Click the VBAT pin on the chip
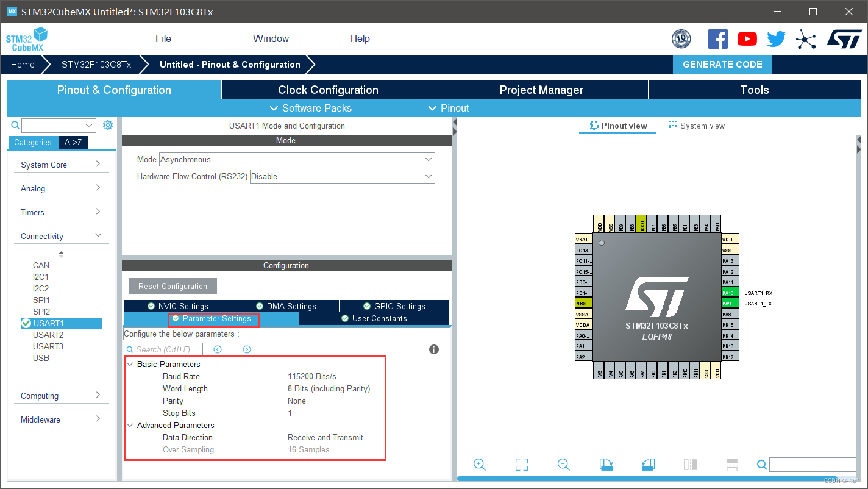The height and width of the screenshot is (489, 868). tap(584, 240)
